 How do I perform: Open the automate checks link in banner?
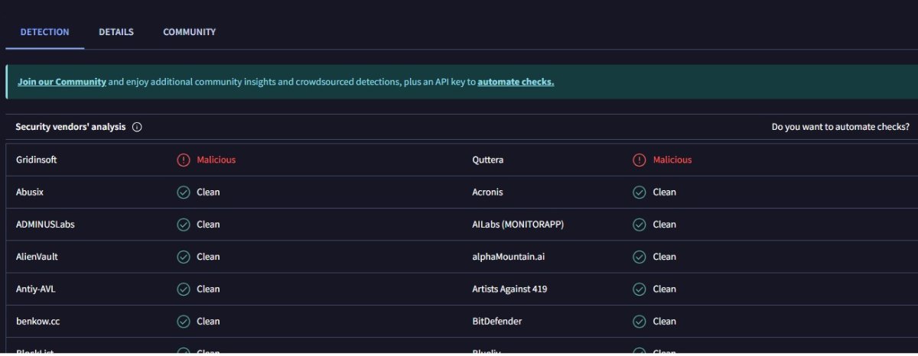[516, 82]
